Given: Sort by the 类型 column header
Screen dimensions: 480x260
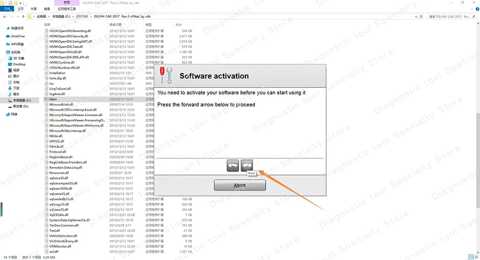Looking at the screenshot, I should point(148,25).
